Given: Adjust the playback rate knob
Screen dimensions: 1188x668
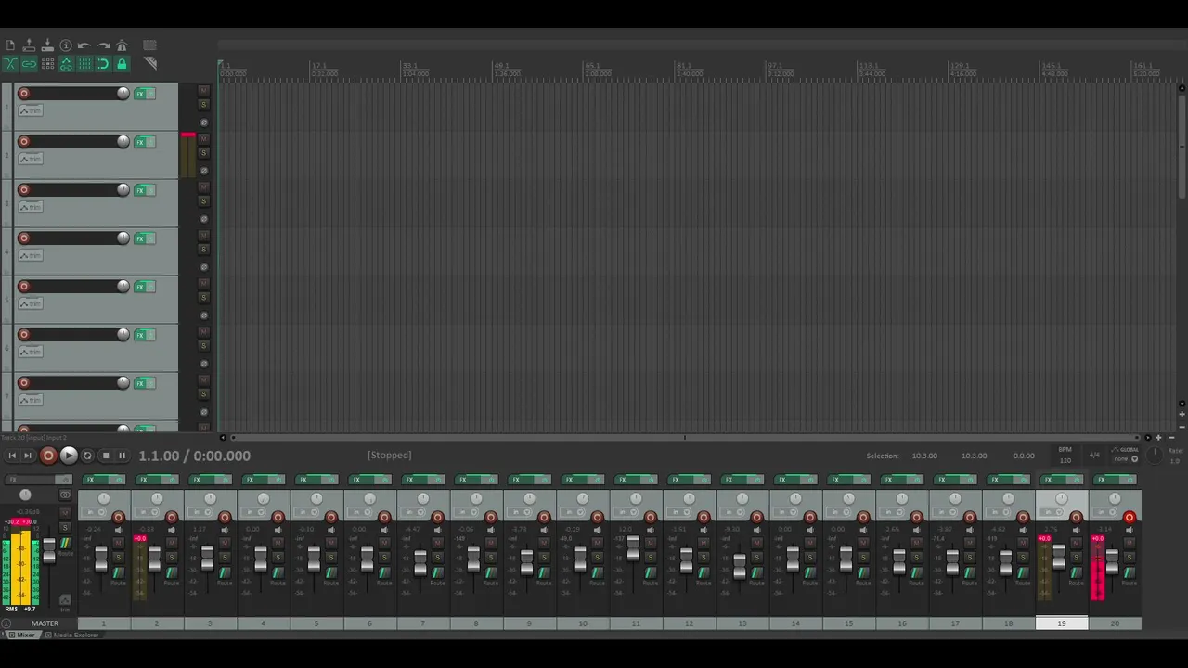Looking at the screenshot, I should tap(1154, 455).
